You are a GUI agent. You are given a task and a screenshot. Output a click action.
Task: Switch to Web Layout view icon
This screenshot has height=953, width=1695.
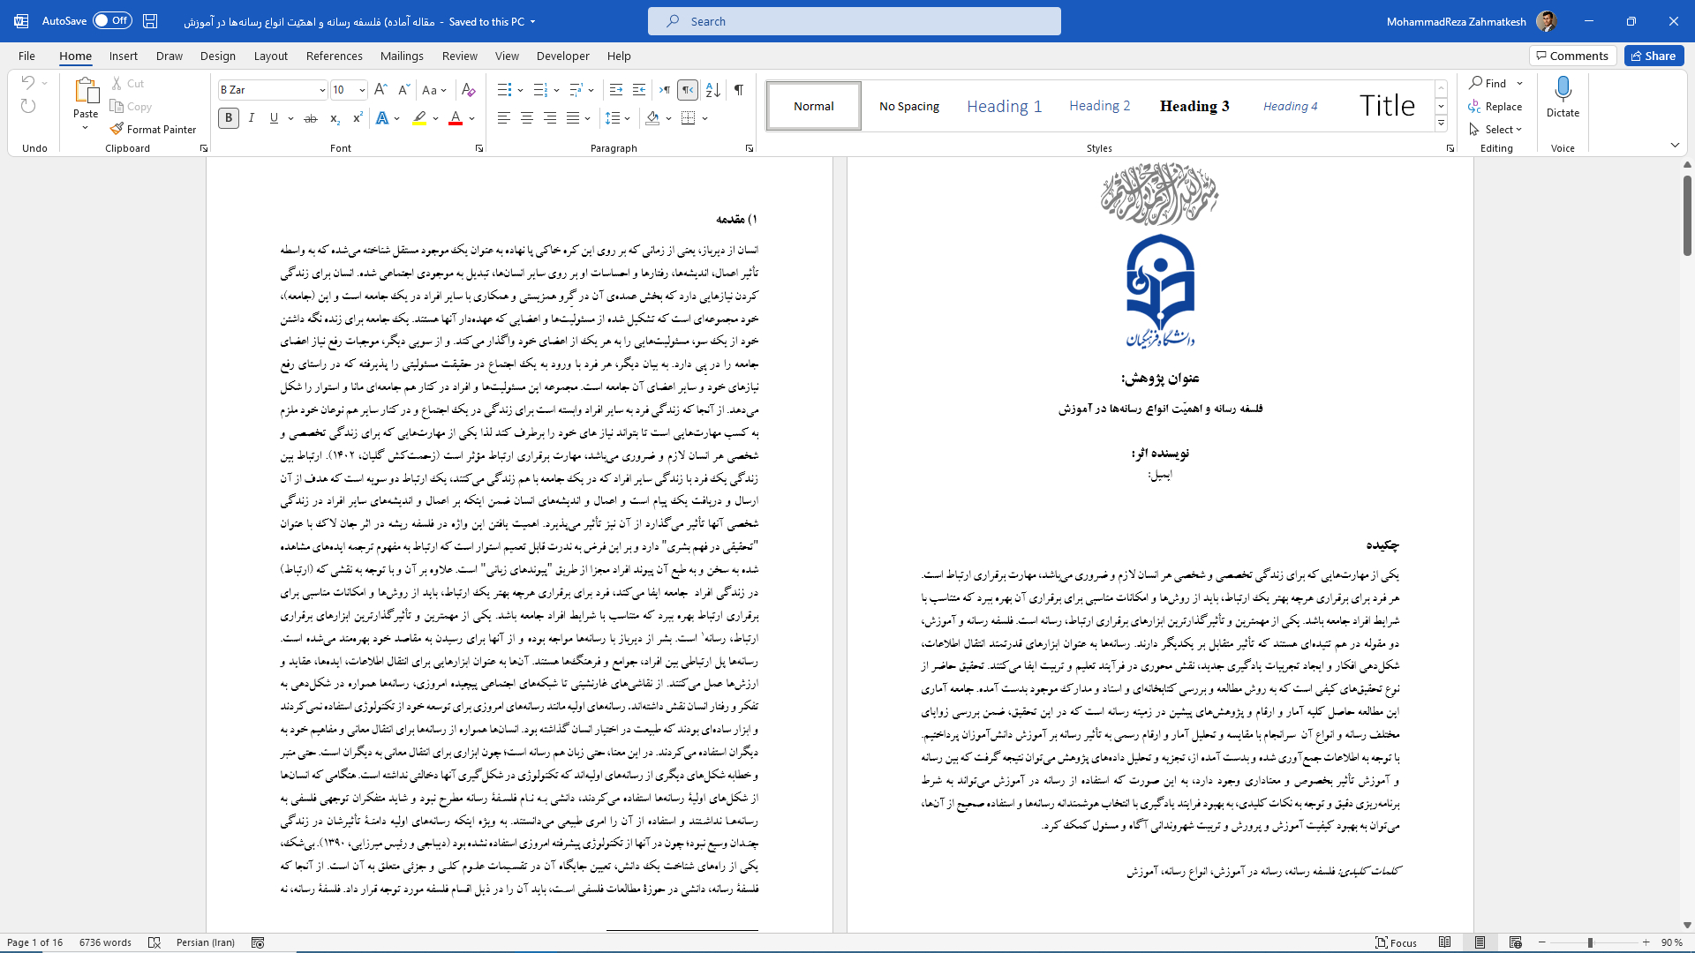pos(1515,942)
